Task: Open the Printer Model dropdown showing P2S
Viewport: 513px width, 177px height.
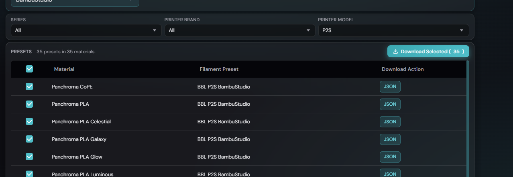Action: [x=393, y=30]
